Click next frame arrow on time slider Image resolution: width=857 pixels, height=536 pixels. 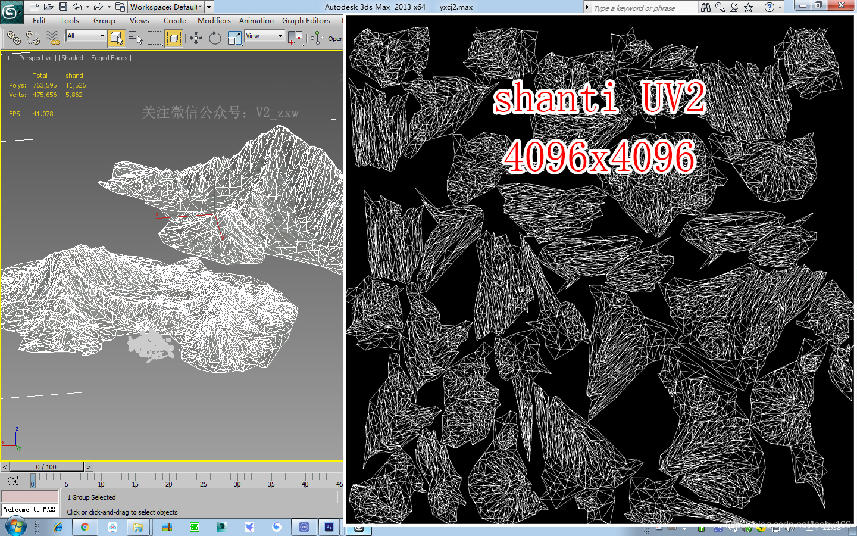[x=89, y=467]
